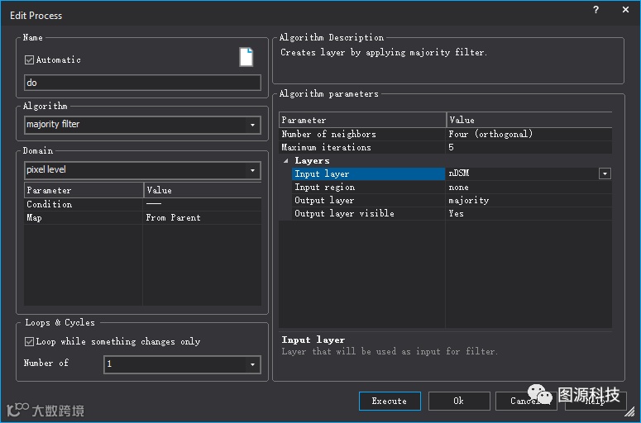Toggle the Automatic name checkbox
This screenshot has width=641, height=423.
[x=30, y=59]
